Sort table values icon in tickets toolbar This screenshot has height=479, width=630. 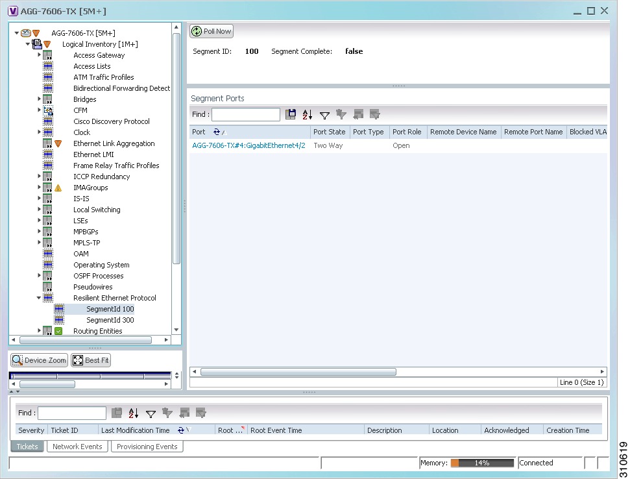tap(134, 413)
